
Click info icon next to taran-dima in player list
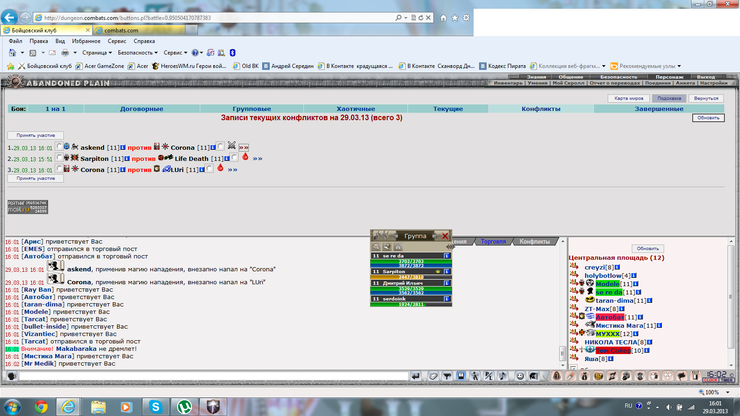point(649,300)
